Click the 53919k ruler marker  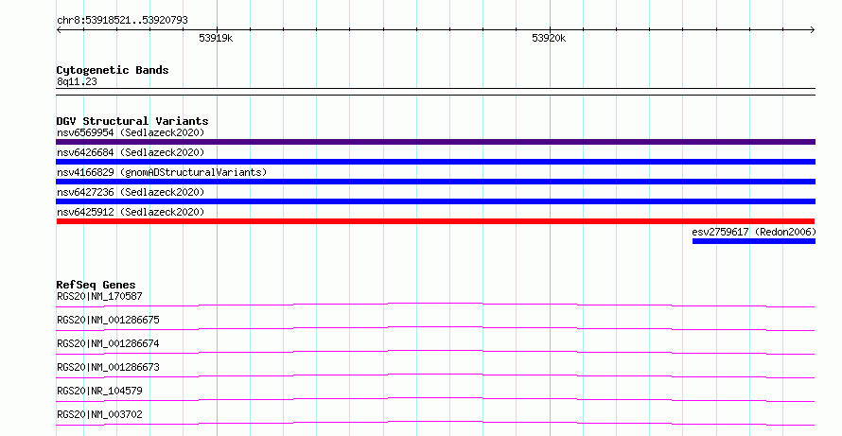click(x=216, y=38)
